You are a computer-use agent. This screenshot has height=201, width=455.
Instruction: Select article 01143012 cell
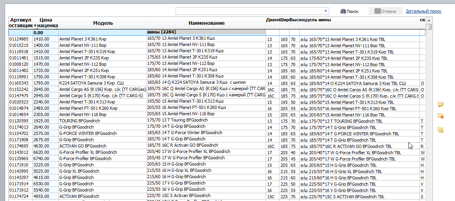[20, 152]
